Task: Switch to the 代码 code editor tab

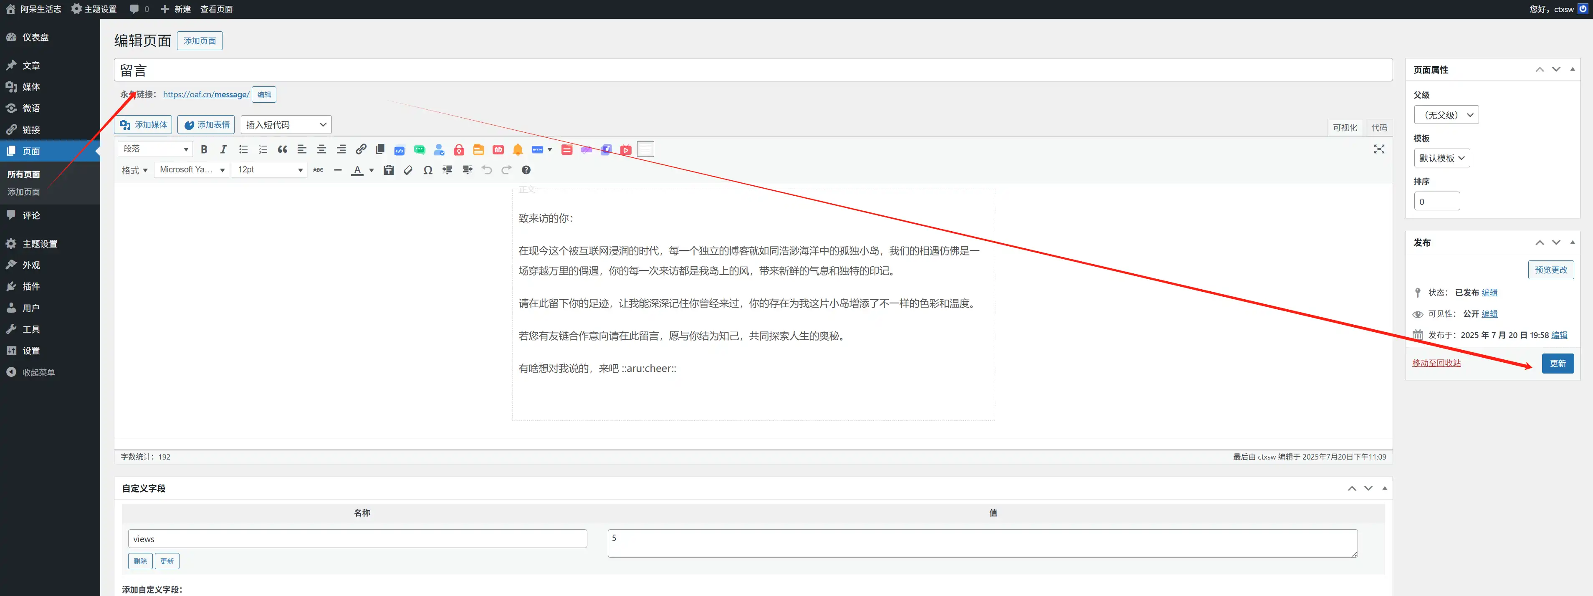Action: point(1380,127)
